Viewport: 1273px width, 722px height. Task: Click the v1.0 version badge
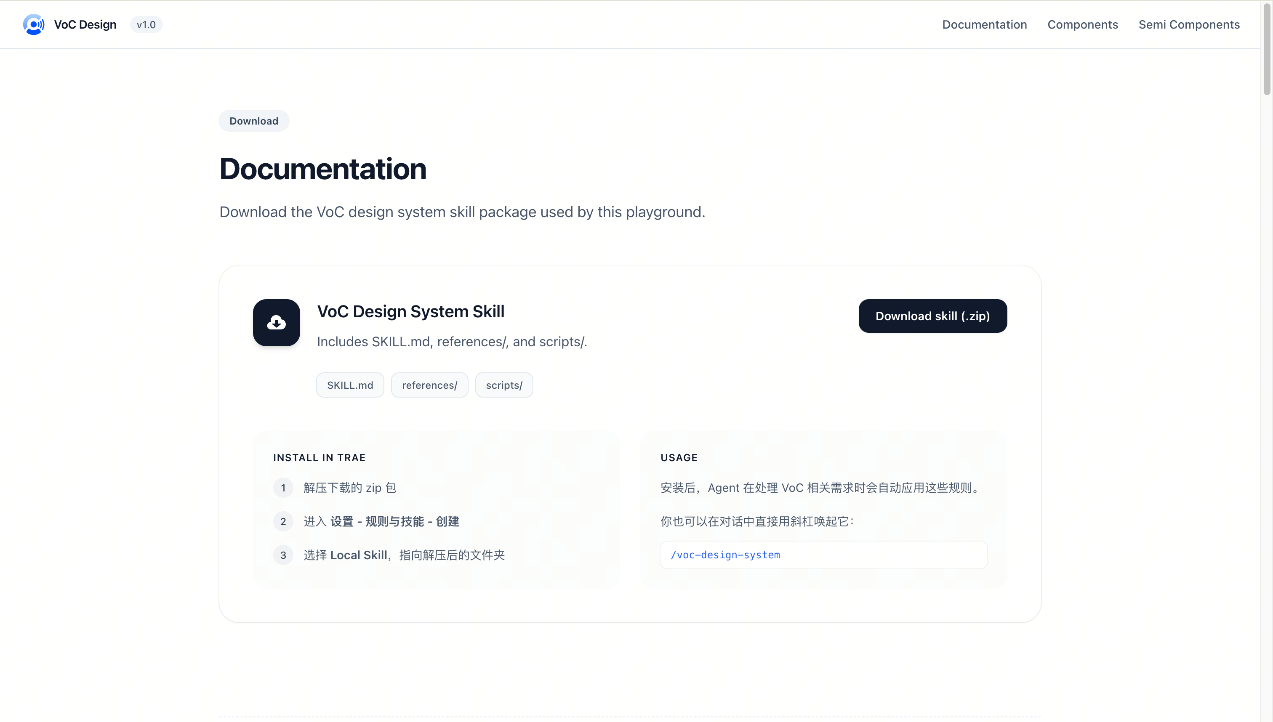[x=146, y=24]
